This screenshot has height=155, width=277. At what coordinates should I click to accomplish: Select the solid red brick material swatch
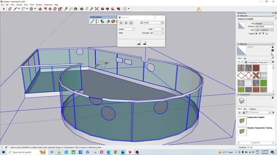[256, 68]
